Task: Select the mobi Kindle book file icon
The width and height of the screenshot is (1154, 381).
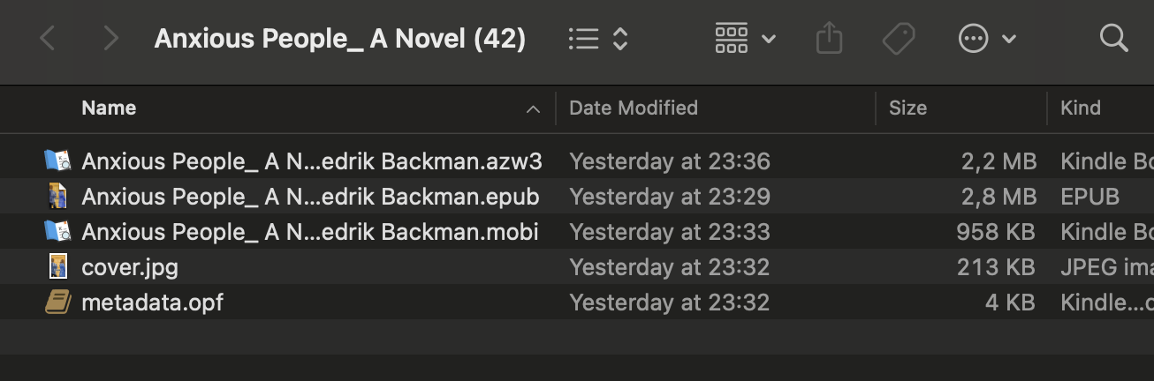Action: [x=57, y=231]
